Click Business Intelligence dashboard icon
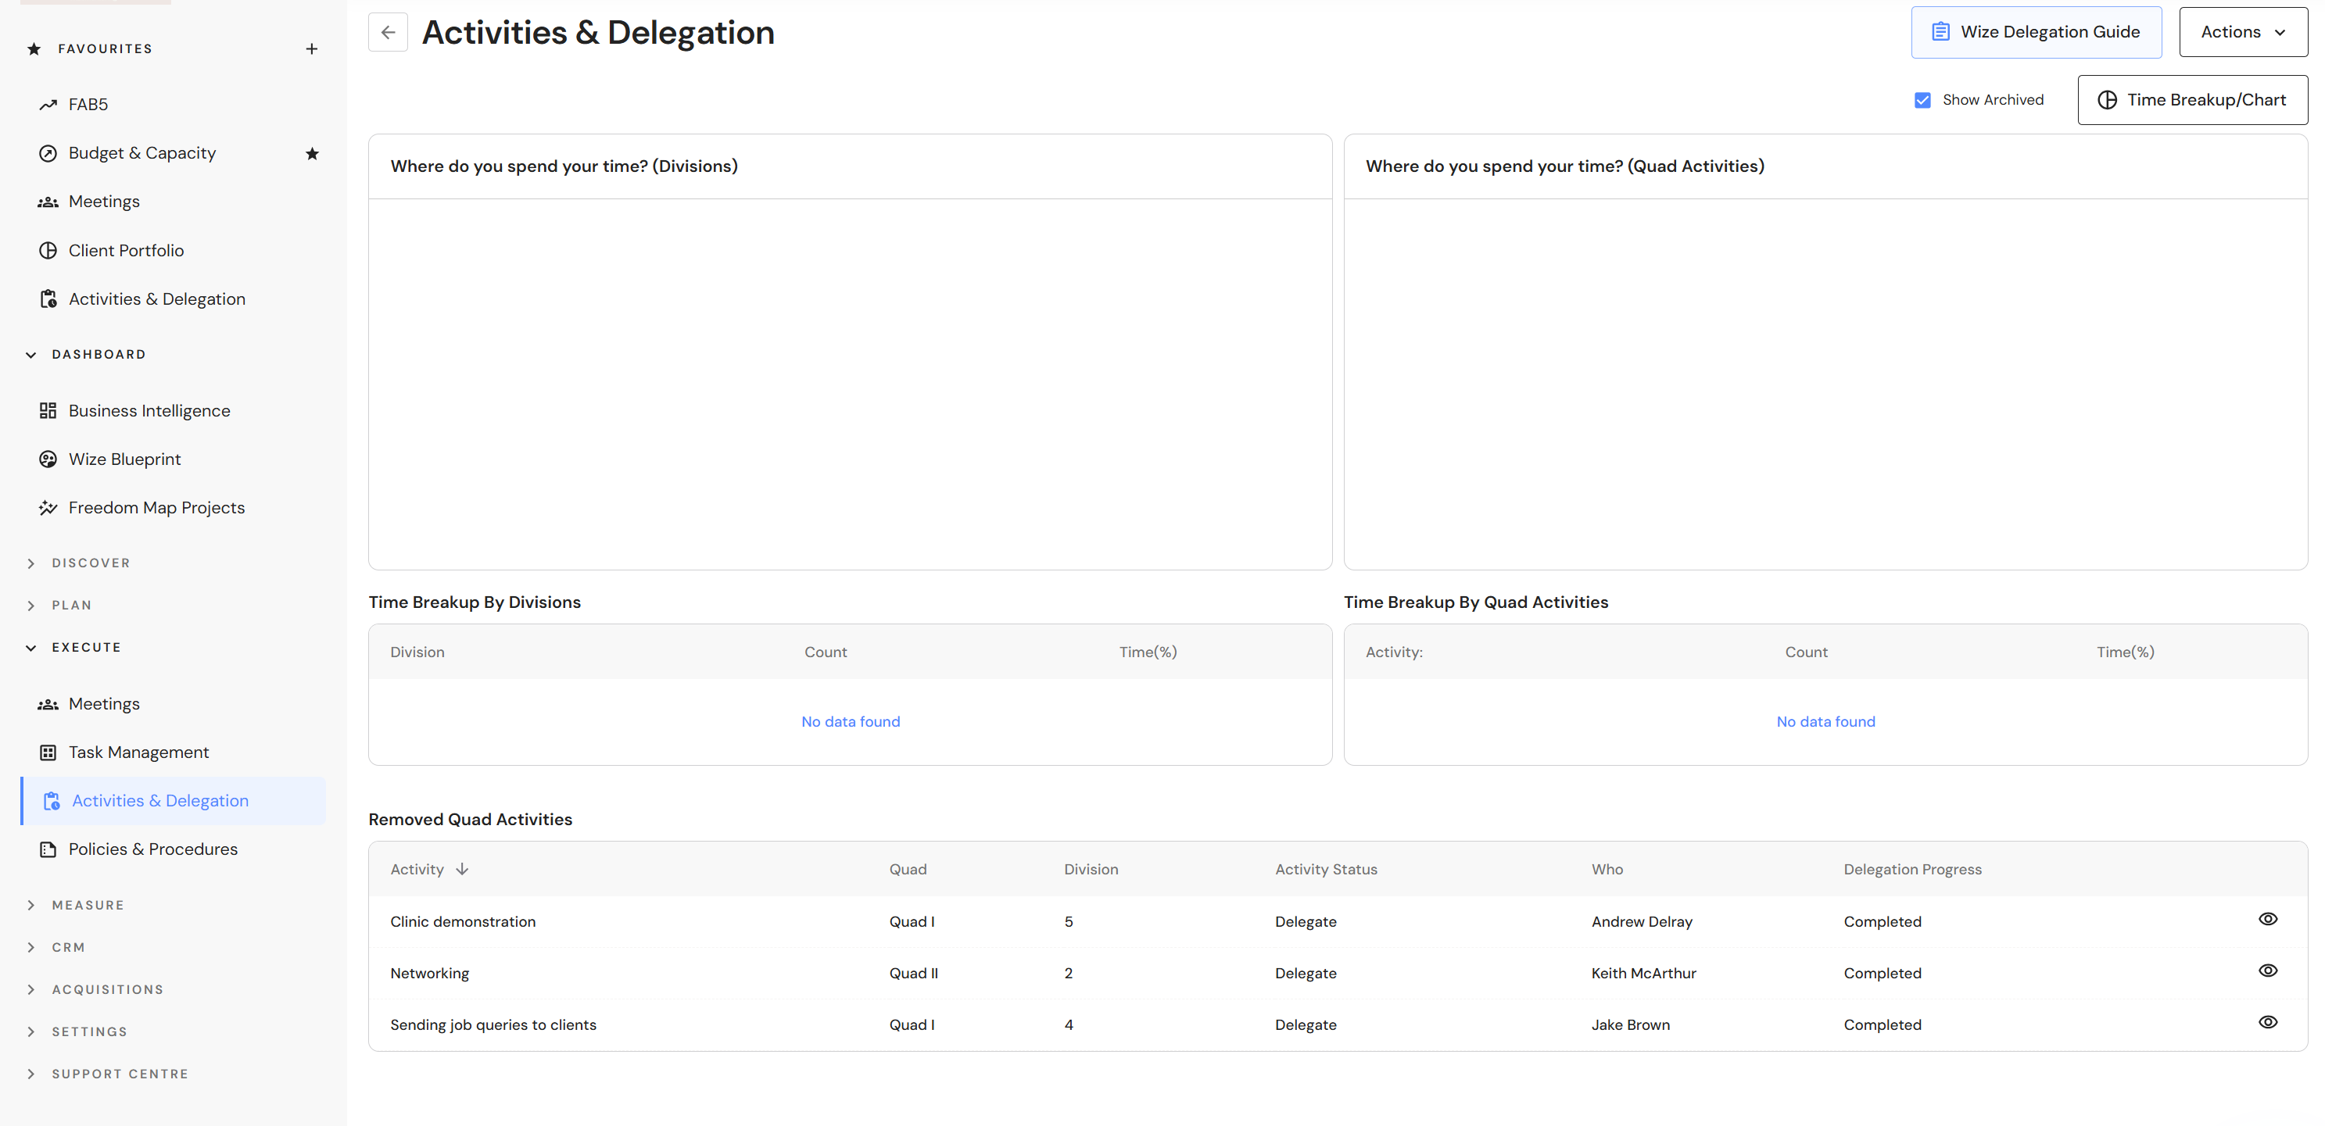The image size is (2325, 1126). [x=48, y=410]
